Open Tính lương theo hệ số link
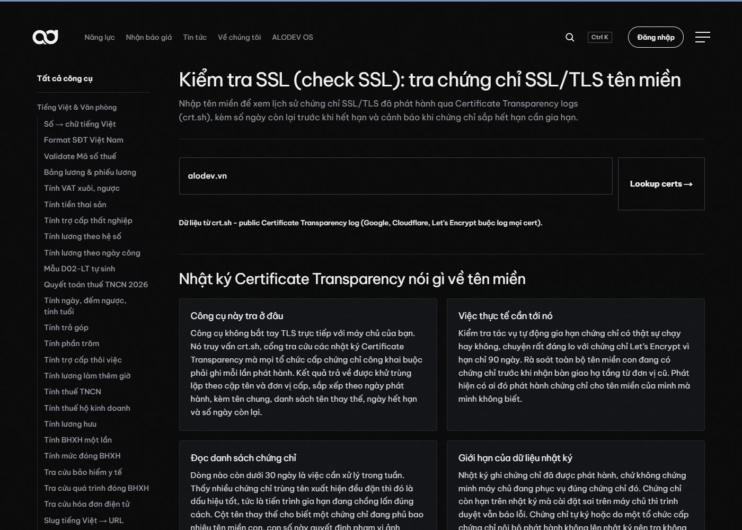The height and width of the screenshot is (530, 742). (83, 236)
